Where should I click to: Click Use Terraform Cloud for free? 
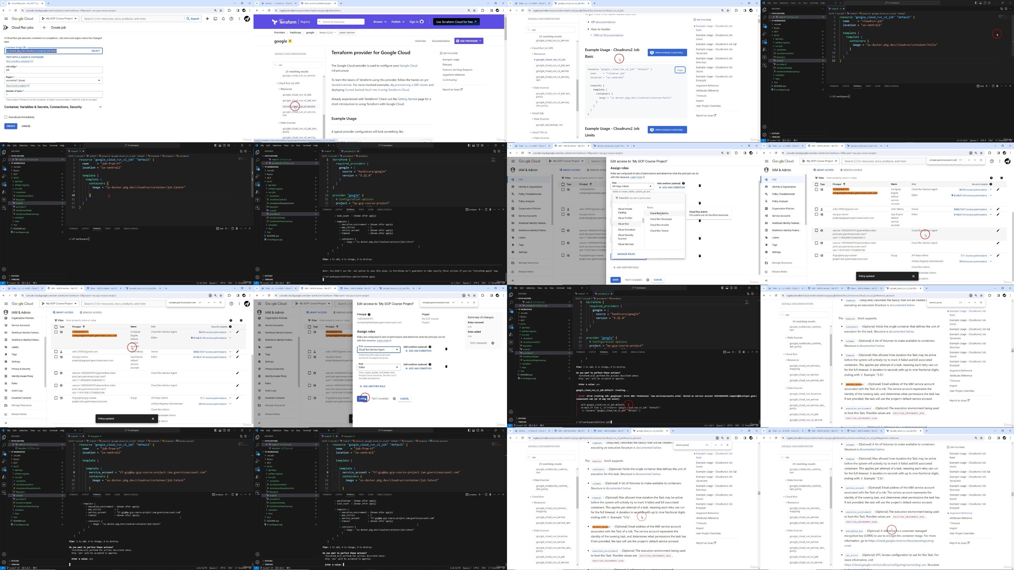point(456,22)
